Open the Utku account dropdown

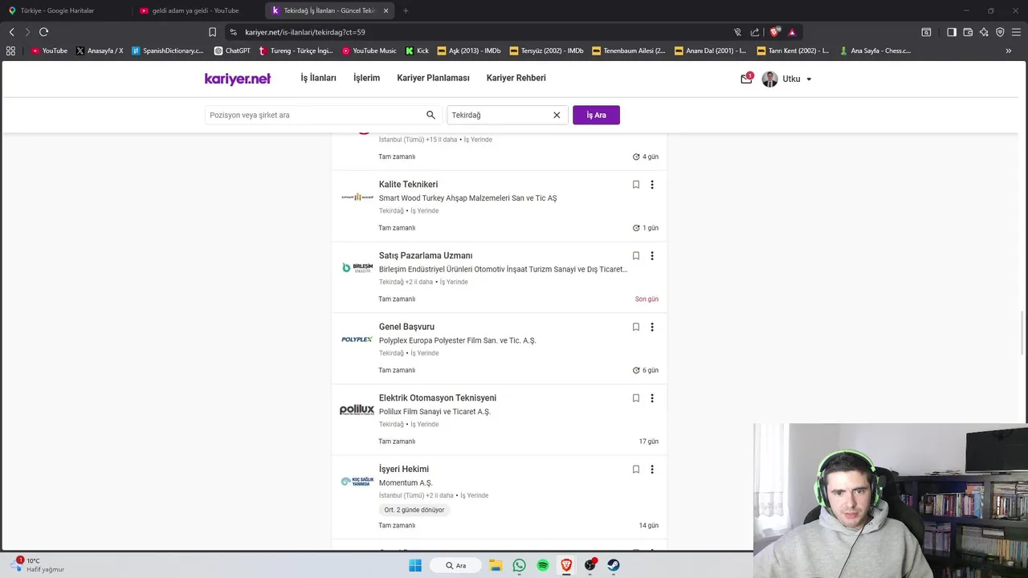787,79
